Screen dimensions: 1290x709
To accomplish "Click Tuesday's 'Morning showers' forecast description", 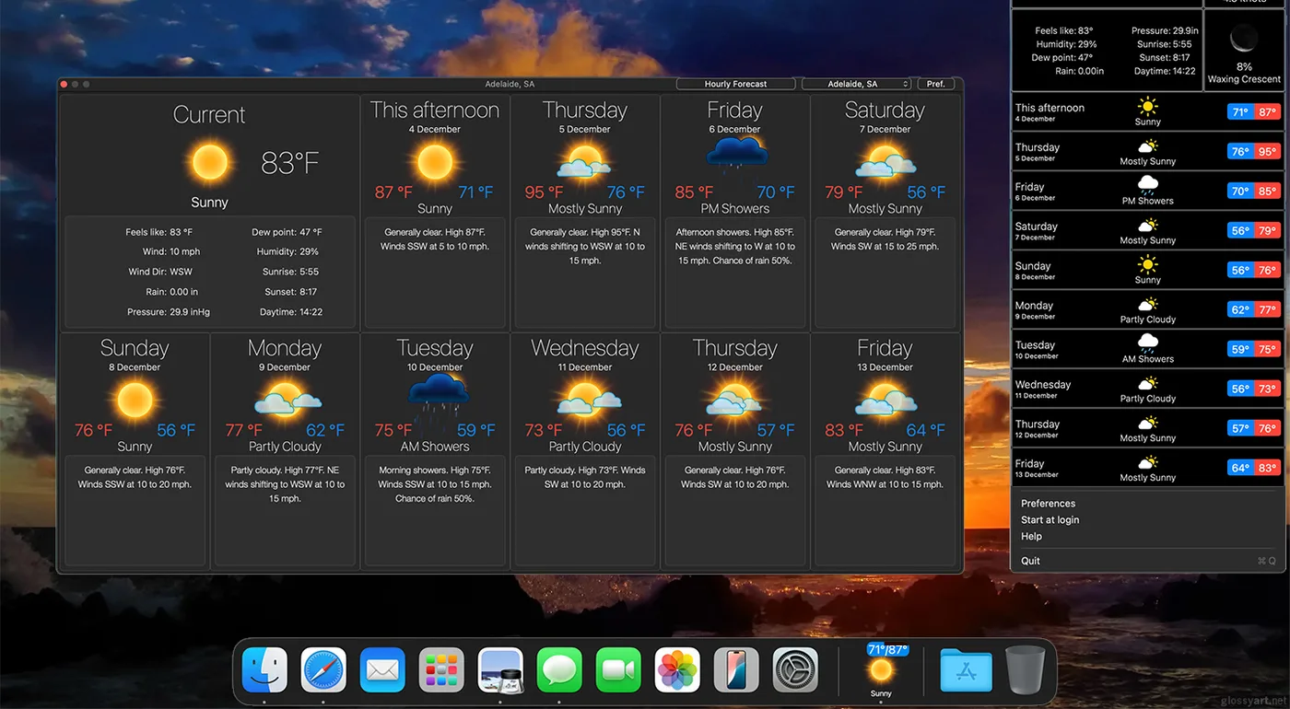I will (435, 484).
